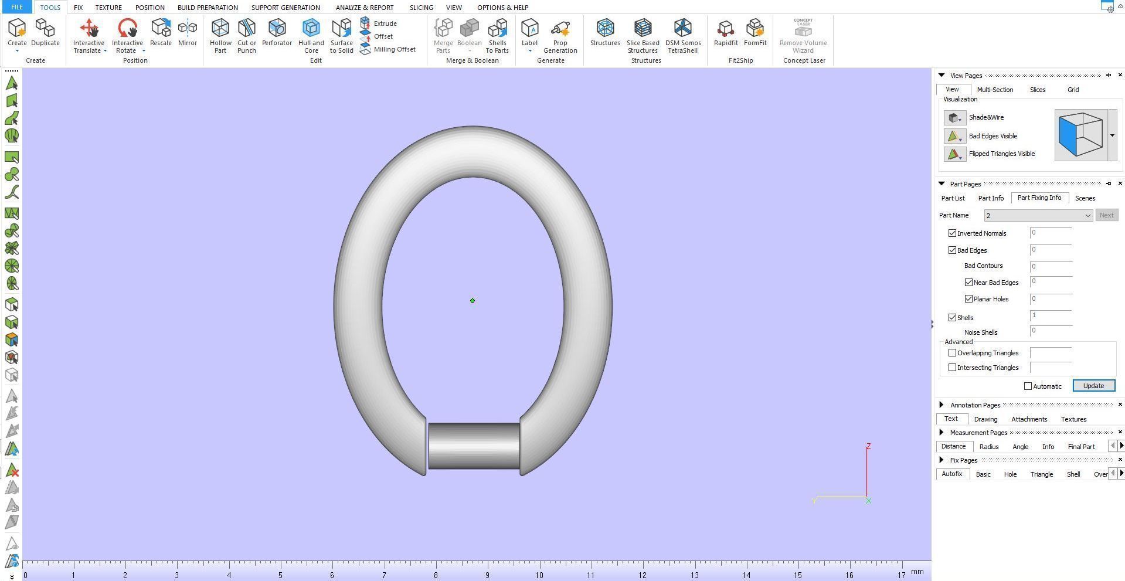1125x581 pixels.
Task: Click the Update button
Action: click(1093, 386)
